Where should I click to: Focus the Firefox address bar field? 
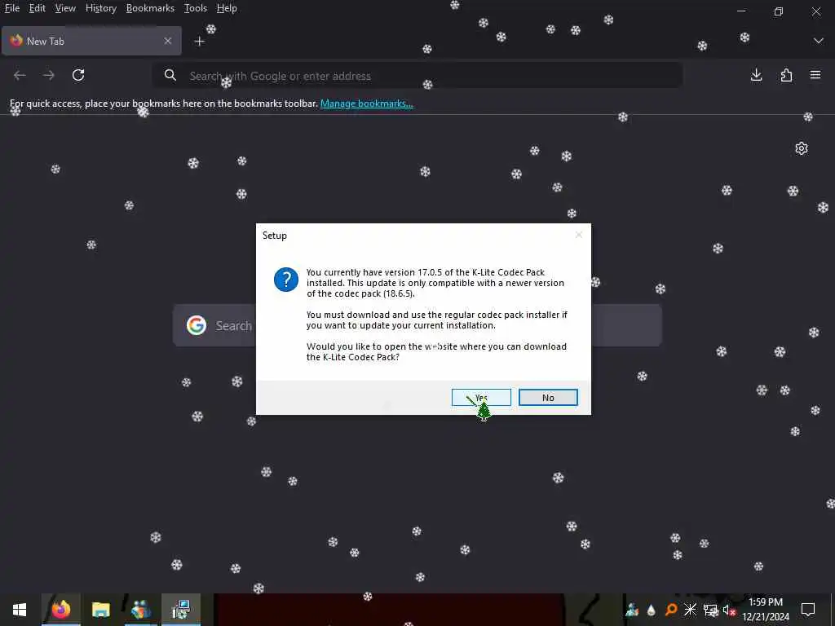click(x=417, y=76)
